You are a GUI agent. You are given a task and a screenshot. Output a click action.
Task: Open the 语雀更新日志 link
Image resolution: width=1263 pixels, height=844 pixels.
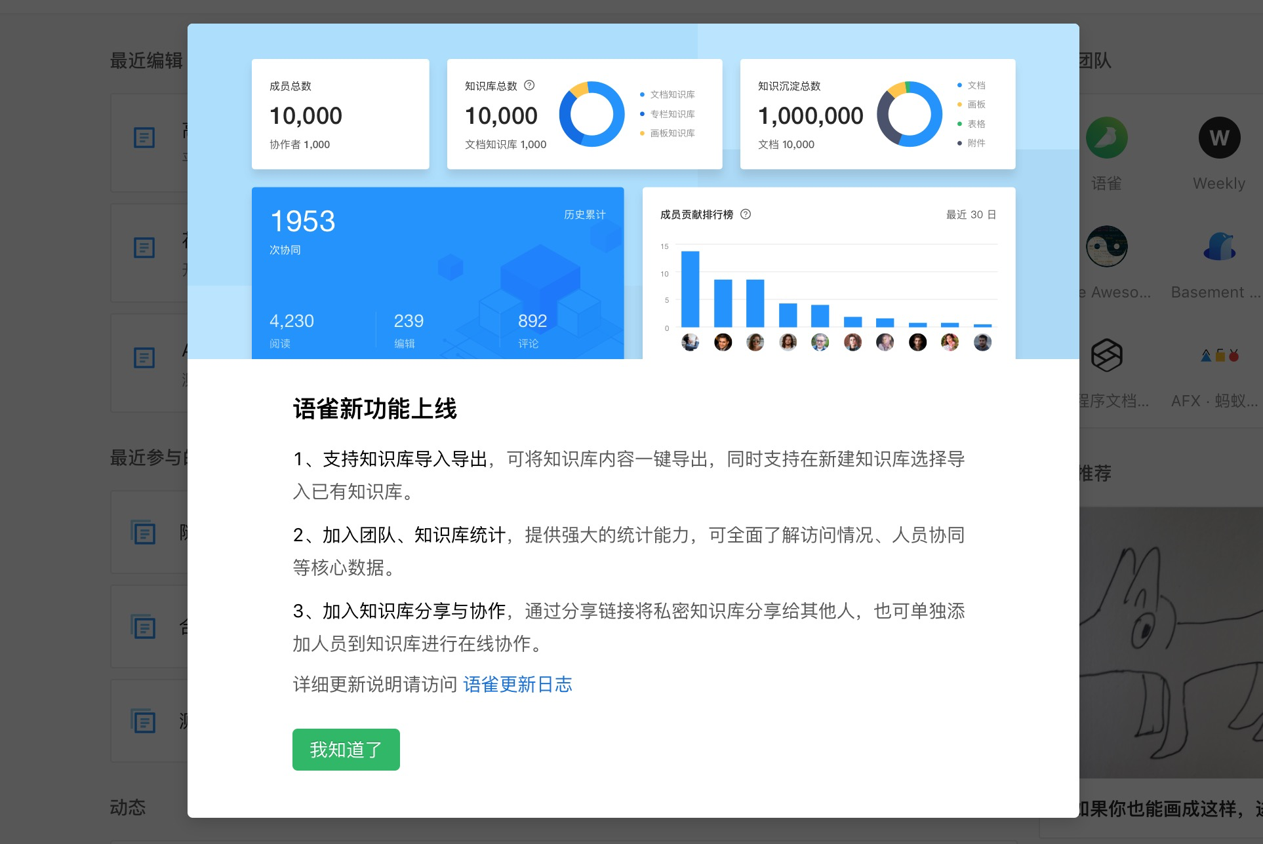[x=517, y=684]
